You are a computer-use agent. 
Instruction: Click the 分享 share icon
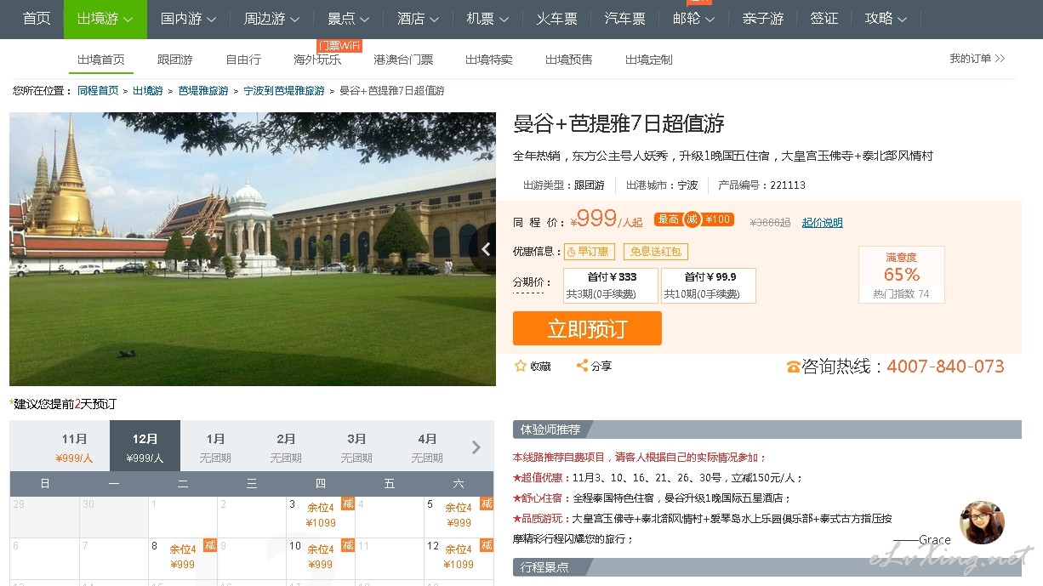583,366
